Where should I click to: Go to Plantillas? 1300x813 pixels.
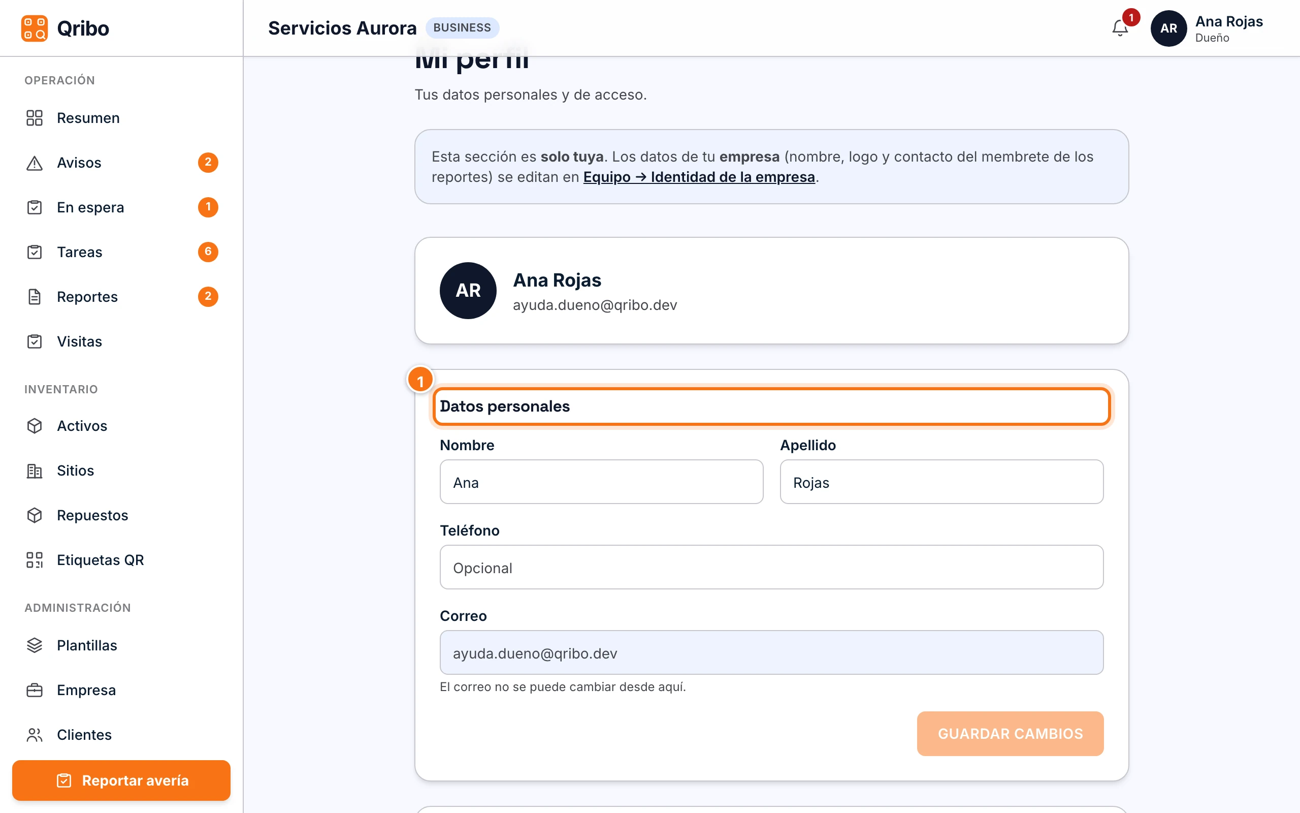coord(121,645)
